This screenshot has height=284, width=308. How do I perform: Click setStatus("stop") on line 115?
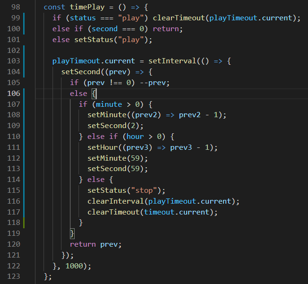[124, 190]
